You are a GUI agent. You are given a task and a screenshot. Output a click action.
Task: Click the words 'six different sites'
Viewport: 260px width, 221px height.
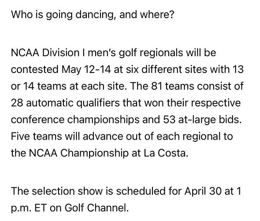166,69
